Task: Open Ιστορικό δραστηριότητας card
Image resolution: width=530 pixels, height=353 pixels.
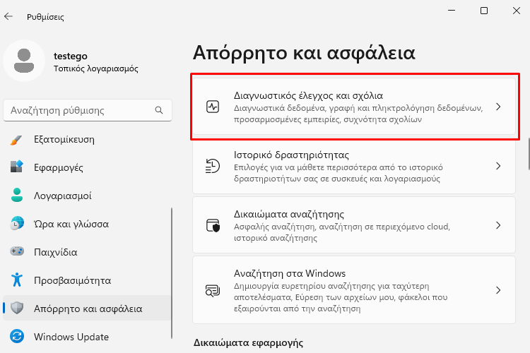Action: click(354, 166)
